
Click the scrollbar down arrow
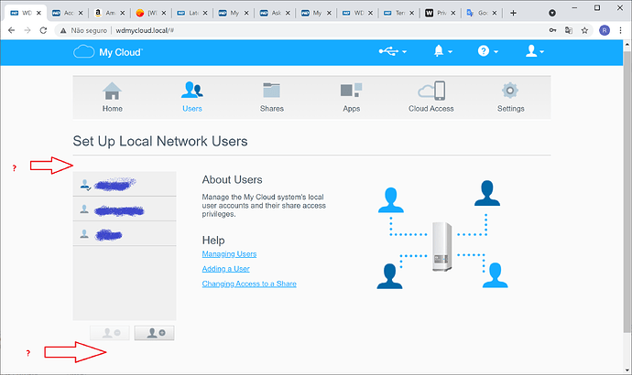627,370
